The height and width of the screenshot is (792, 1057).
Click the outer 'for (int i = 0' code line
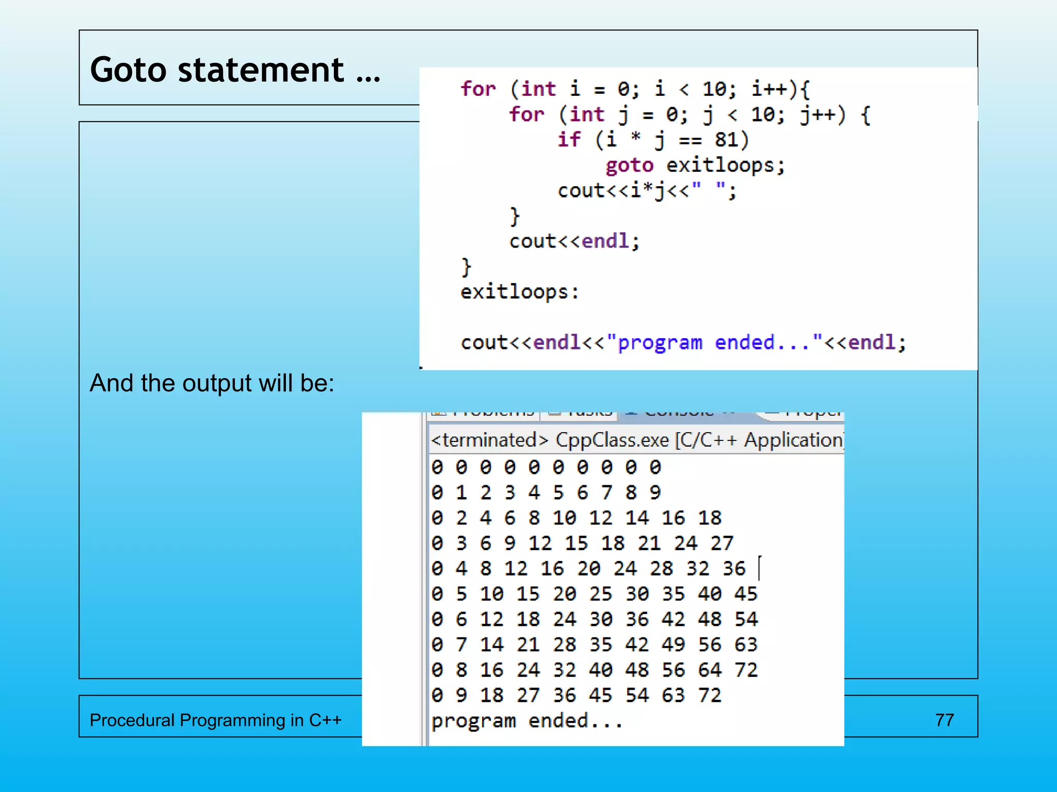click(x=635, y=89)
